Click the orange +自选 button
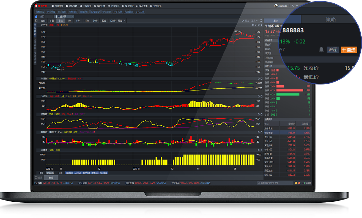This screenshot has height=218, width=362. tap(349, 50)
